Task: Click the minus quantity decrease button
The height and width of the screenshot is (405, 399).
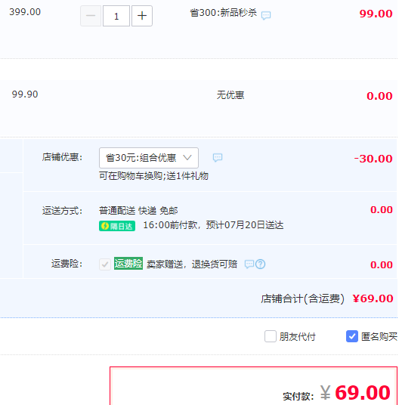Action: tap(91, 16)
